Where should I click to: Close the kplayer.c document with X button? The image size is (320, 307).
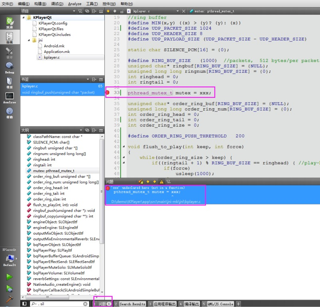coord(184,11)
